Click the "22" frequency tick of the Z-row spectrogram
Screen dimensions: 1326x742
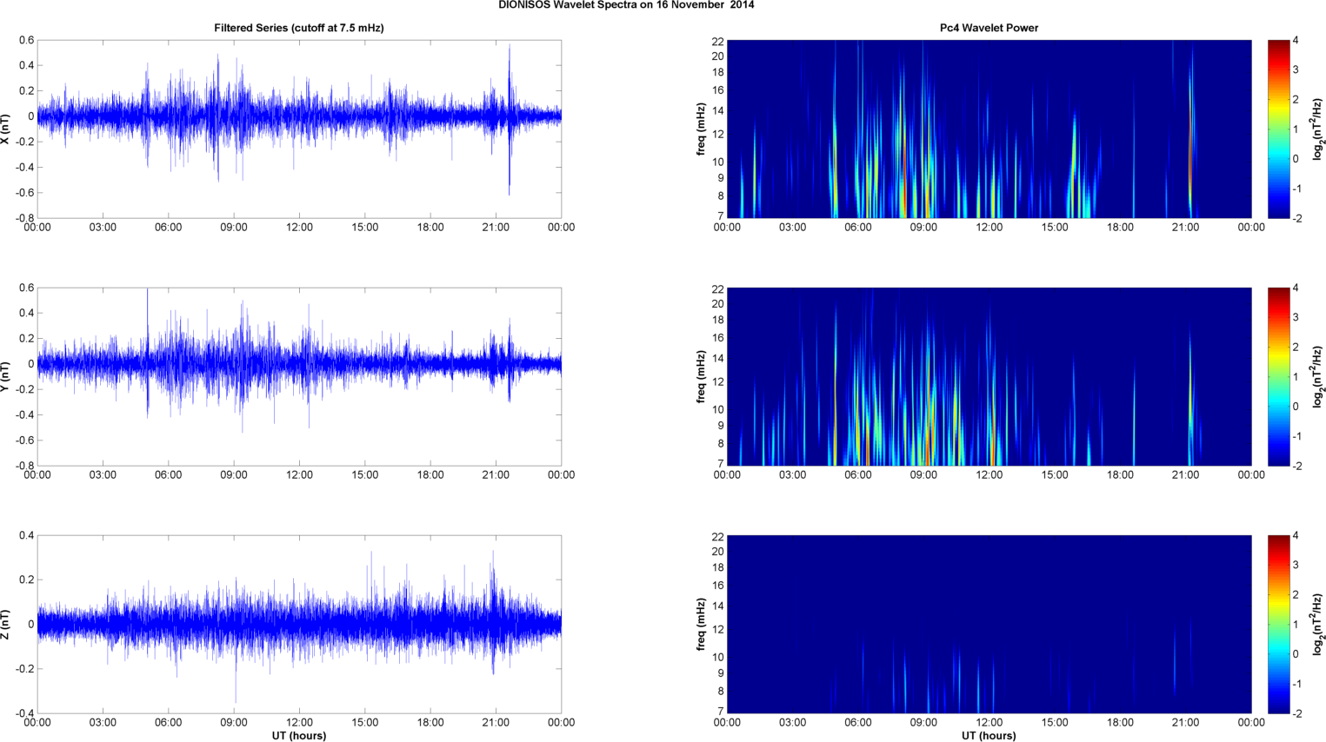tap(717, 537)
